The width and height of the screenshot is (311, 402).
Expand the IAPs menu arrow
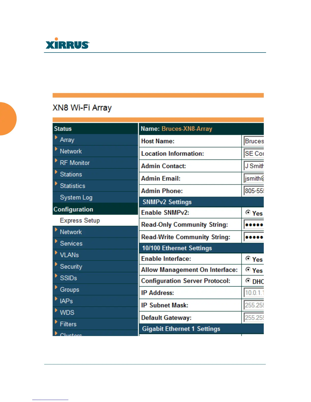tap(56, 299)
